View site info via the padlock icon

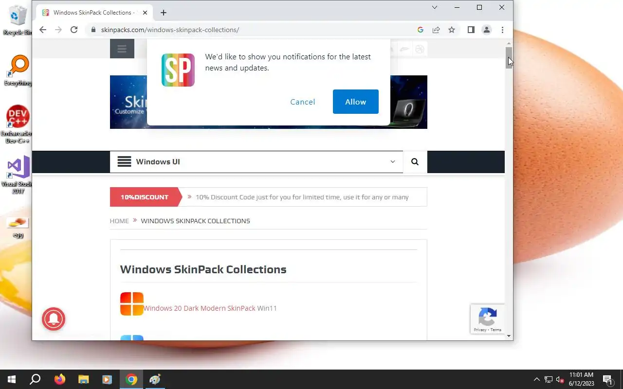coord(93,30)
